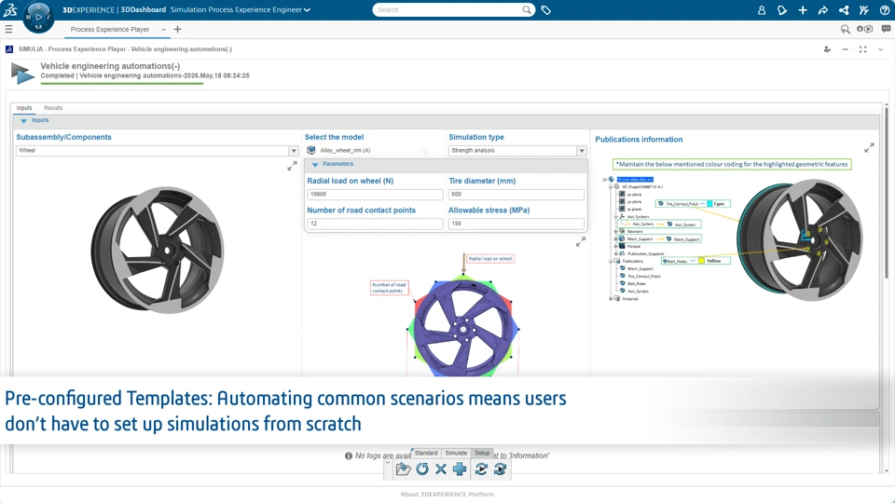
Task: Click the Share arrow icon
Action: (x=823, y=9)
